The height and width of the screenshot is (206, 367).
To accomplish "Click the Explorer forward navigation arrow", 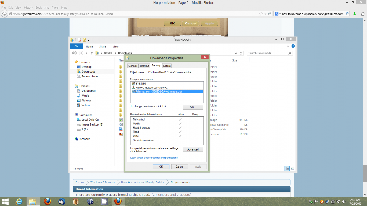I will 81,53.
